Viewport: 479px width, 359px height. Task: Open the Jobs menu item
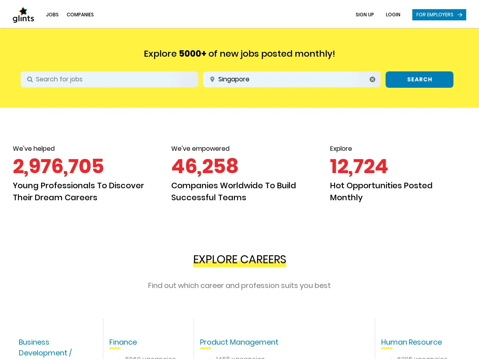[x=52, y=15]
